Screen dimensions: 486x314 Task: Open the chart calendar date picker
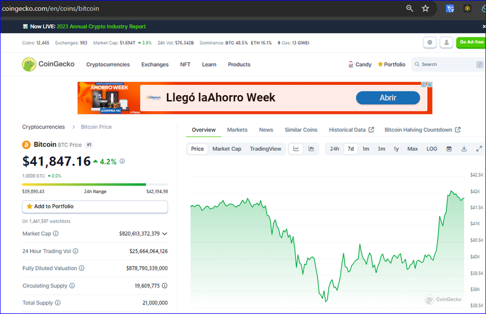449,149
